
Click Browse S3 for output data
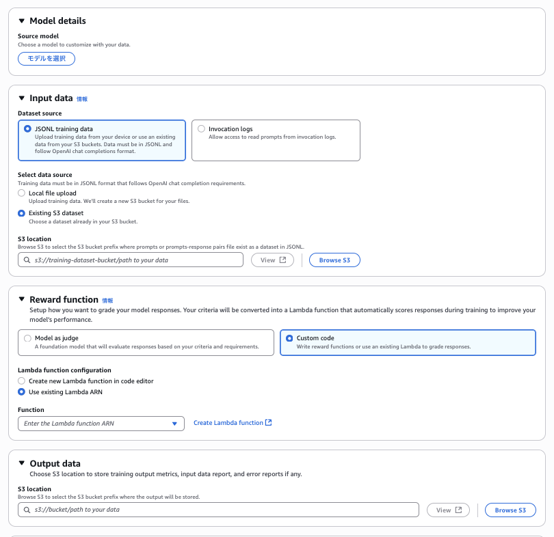coord(510,510)
